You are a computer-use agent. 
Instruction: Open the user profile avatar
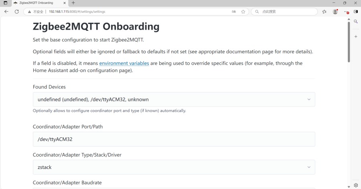point(335,12)
